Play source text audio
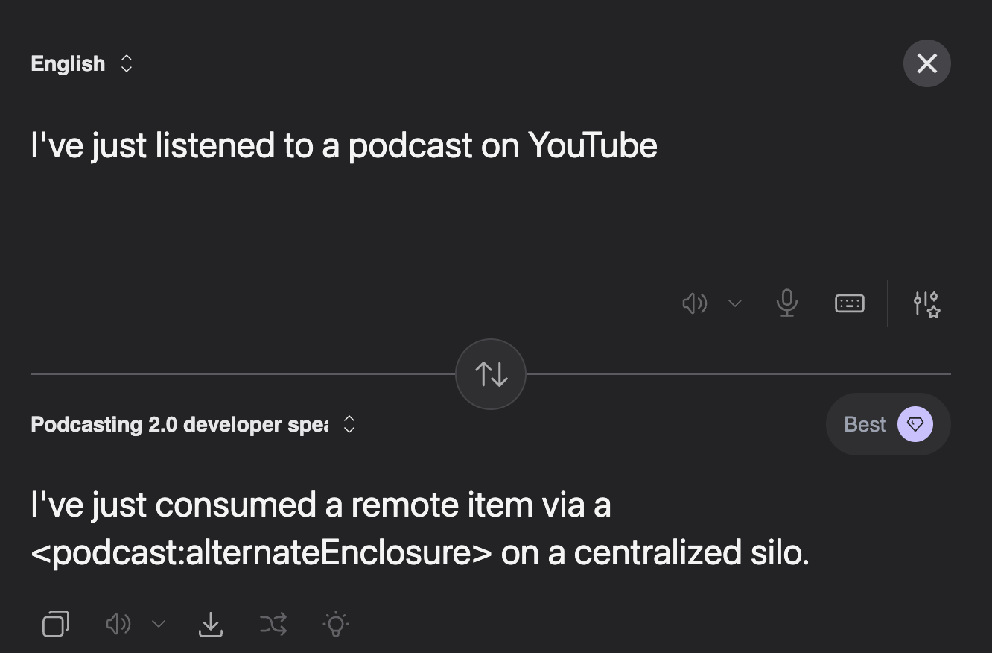Image resolution: width=992 pixels, height=653 pixels. click(x=694, y=303)
